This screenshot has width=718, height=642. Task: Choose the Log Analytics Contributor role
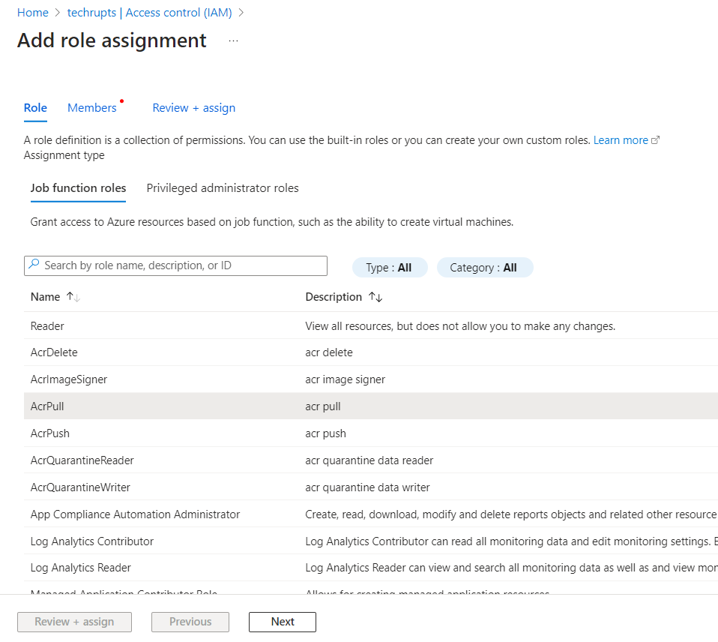(91, 541)
